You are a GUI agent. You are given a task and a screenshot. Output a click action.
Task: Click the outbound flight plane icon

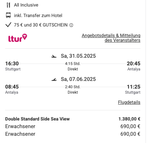tap(54, 56)
